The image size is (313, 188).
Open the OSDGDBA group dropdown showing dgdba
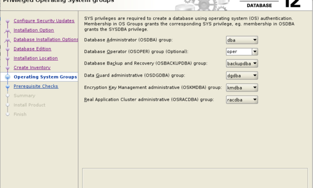pyautogui.click(x=242, y=75)
